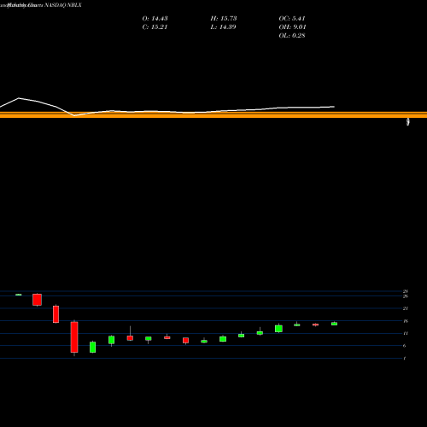Select the close price value C: 15.21

(155, 27)
